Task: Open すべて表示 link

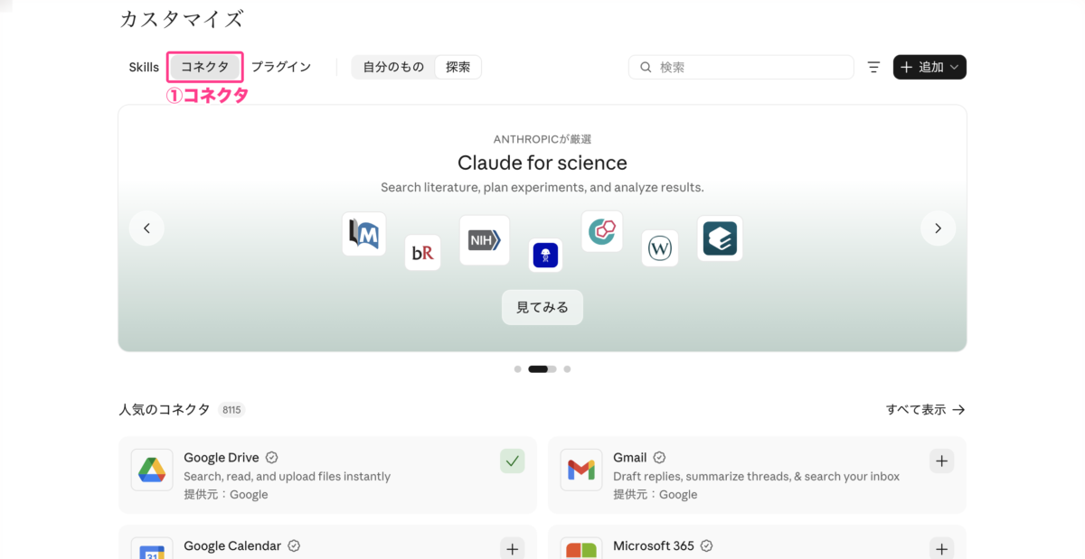Action: pyautogui.click(x=926, y=409)
